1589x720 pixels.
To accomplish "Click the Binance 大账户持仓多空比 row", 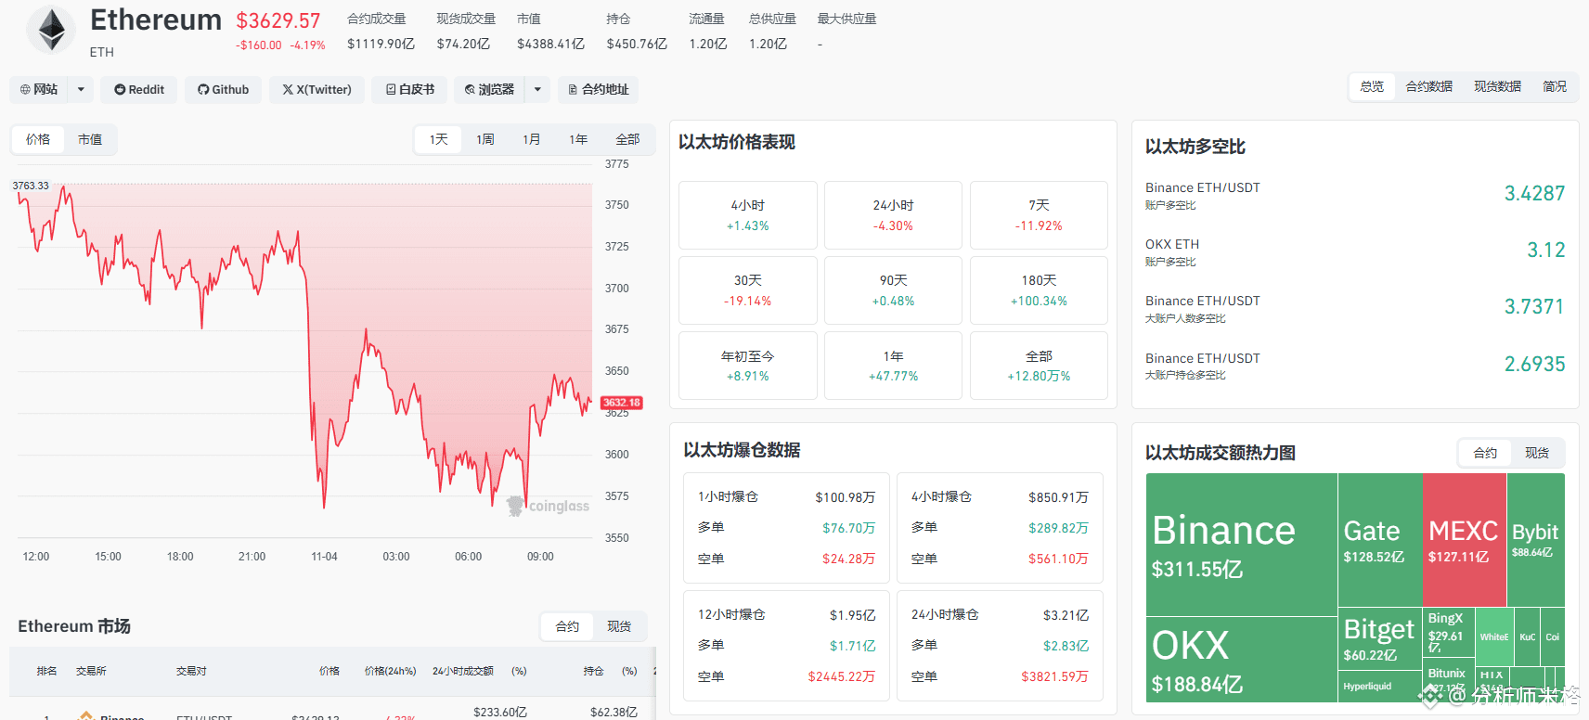I will pyautogui.click(x=1355, y=366).
